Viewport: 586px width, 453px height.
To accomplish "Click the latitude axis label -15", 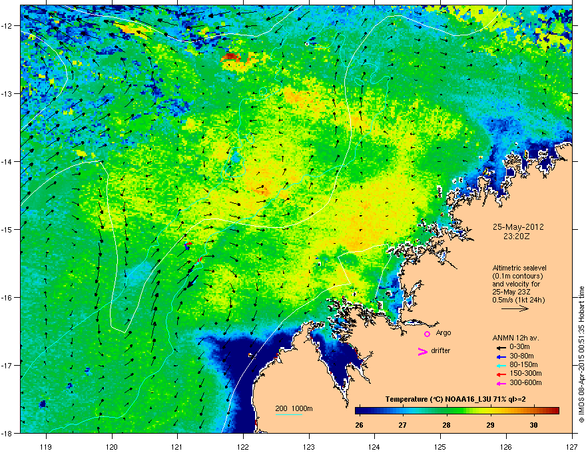I will [7, 229].
